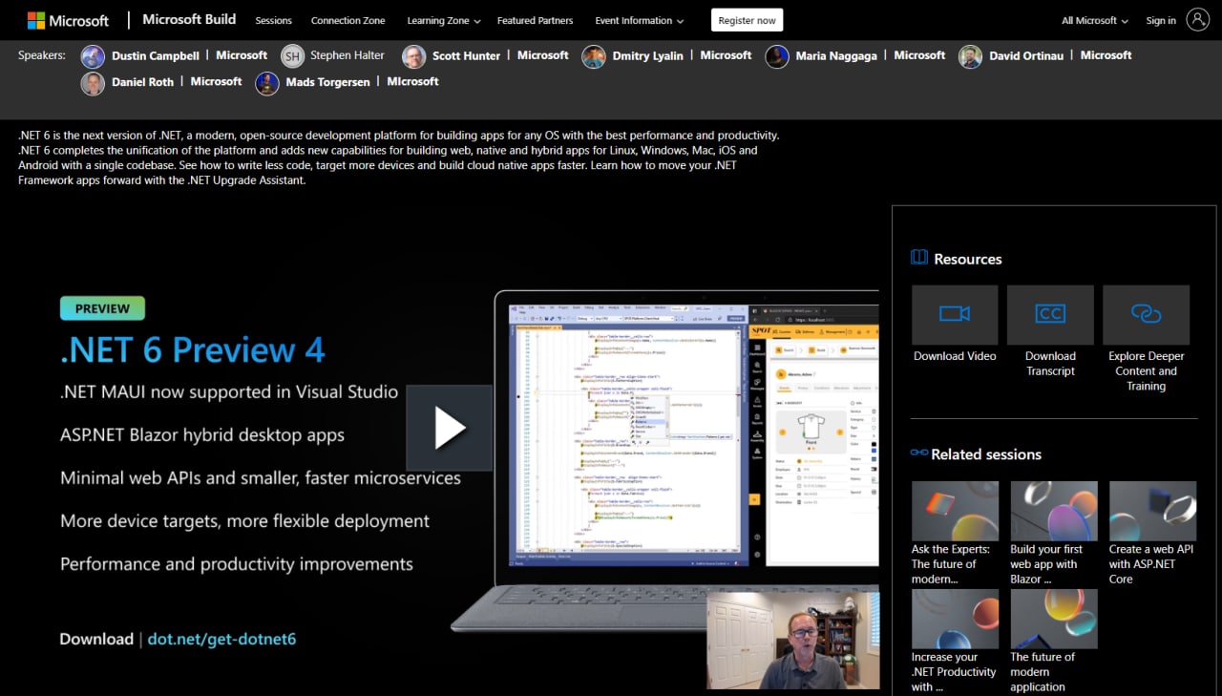Click the Mads Torgersen speaker name

point(327,83)
